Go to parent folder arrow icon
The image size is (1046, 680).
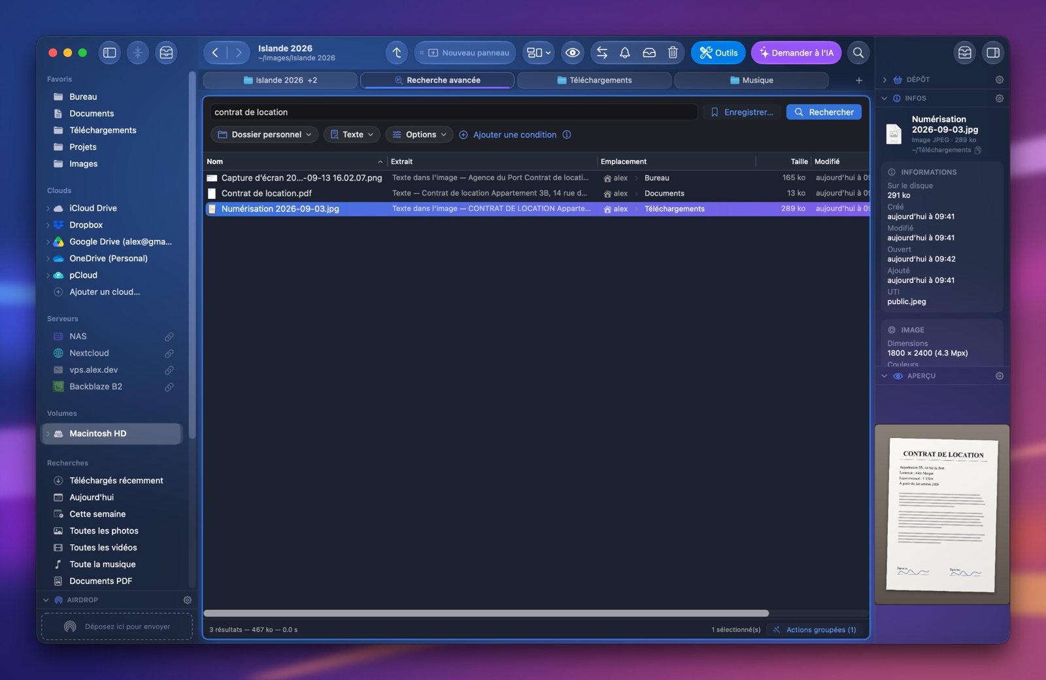pyautogui.click(x=397, y=53)
